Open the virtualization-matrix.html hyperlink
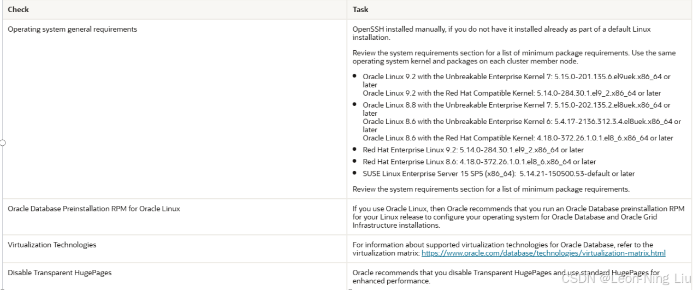Image resolution: width=693 pixels, height=290 pixels. point(543,253)
